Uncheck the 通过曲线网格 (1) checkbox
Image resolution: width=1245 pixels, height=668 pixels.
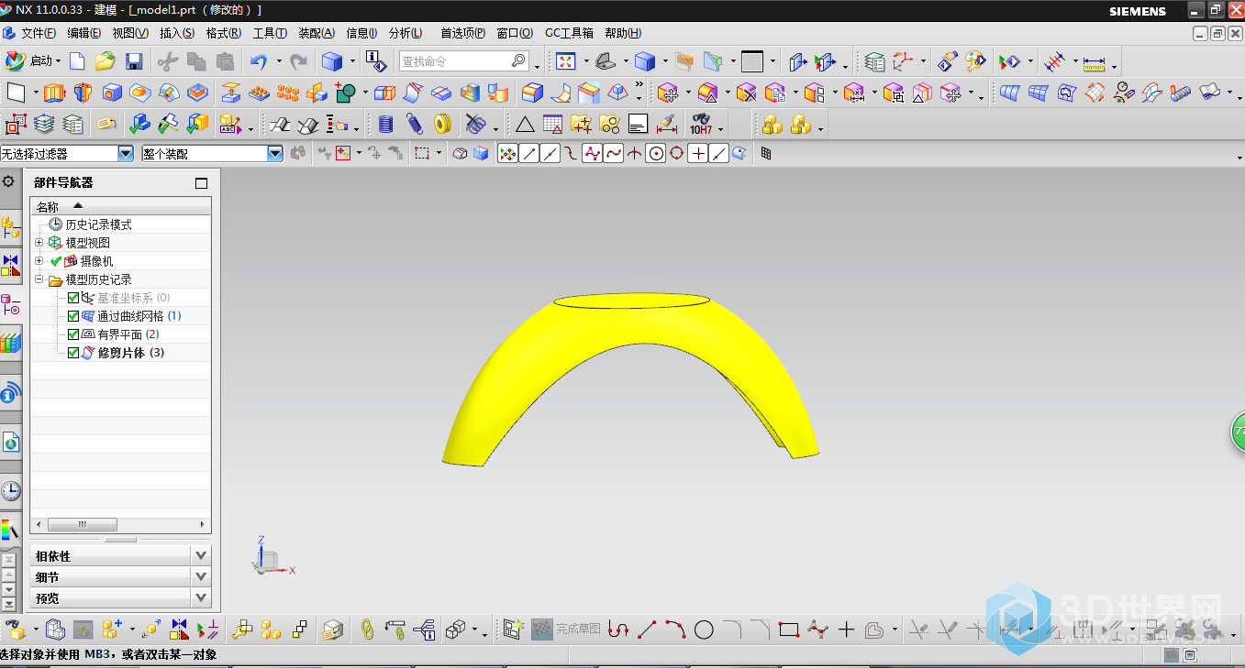pyautogui.click(x=73, y=316)
